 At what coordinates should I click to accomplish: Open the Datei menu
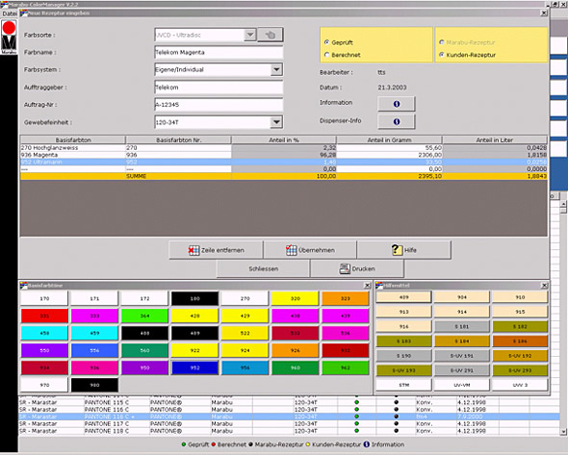pos(10,13)
